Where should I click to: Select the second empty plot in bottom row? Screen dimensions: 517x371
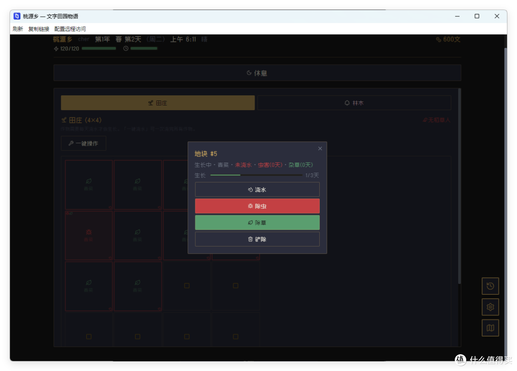click(138, 330)
